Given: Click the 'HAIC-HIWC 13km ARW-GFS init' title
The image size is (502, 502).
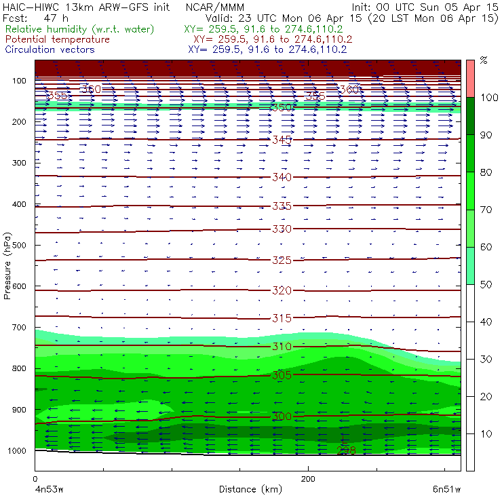Looking at the screenshot, I should coord(86,7).
